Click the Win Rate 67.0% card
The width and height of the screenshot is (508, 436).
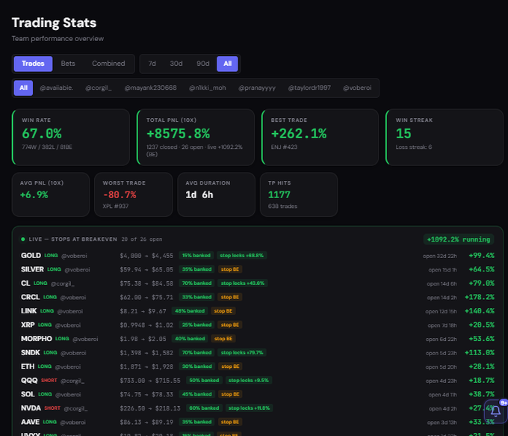(x=71, y=137)
